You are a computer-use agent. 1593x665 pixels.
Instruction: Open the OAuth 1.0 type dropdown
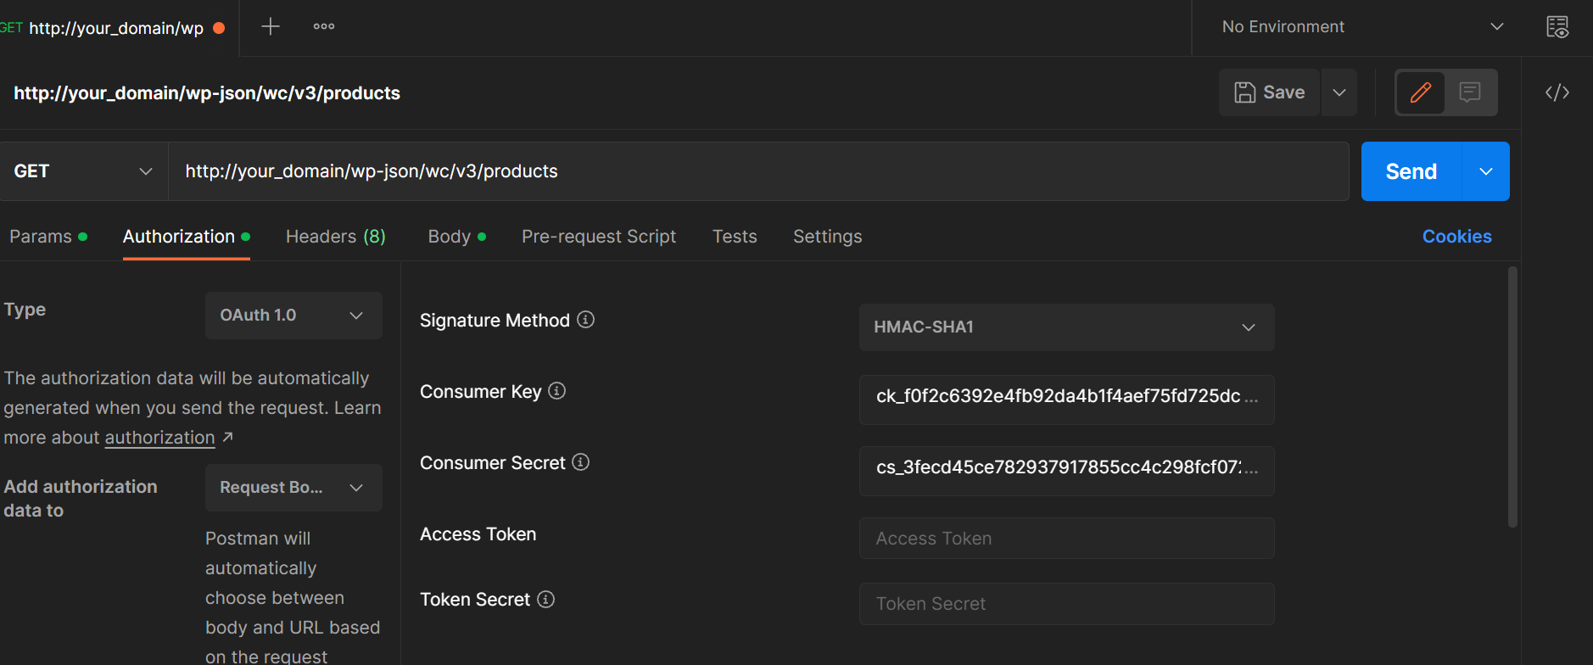(293, 316)
